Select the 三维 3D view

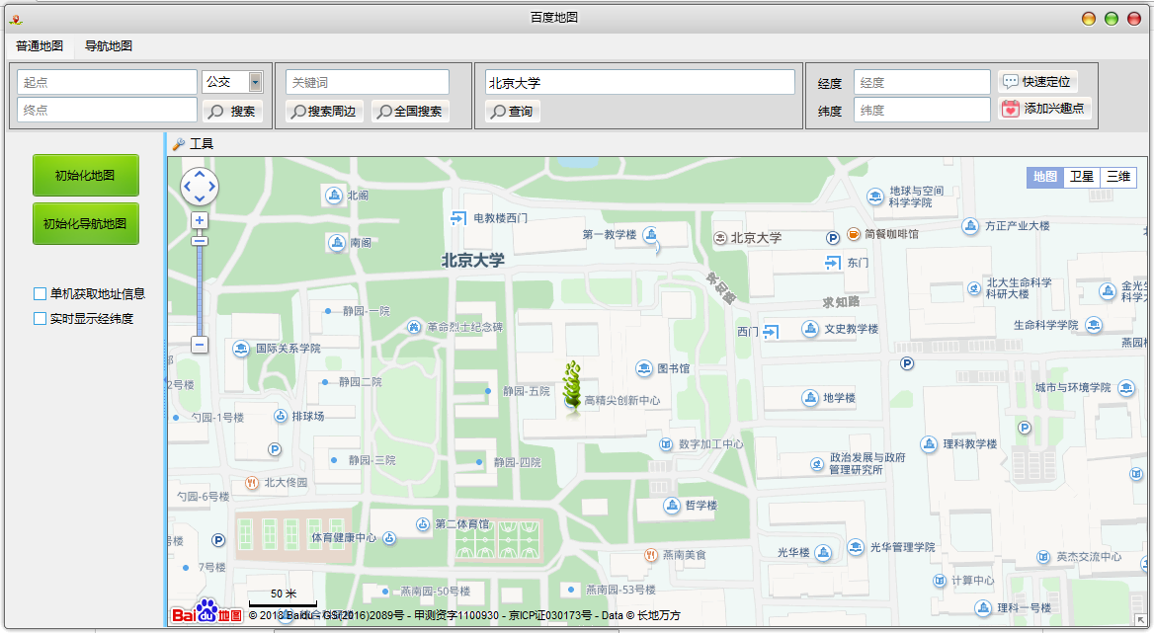[1118, 177]
